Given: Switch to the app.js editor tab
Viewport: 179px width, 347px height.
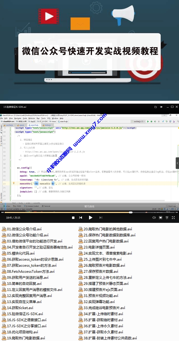Looking at the screenshot, I should tap(22, 125).
